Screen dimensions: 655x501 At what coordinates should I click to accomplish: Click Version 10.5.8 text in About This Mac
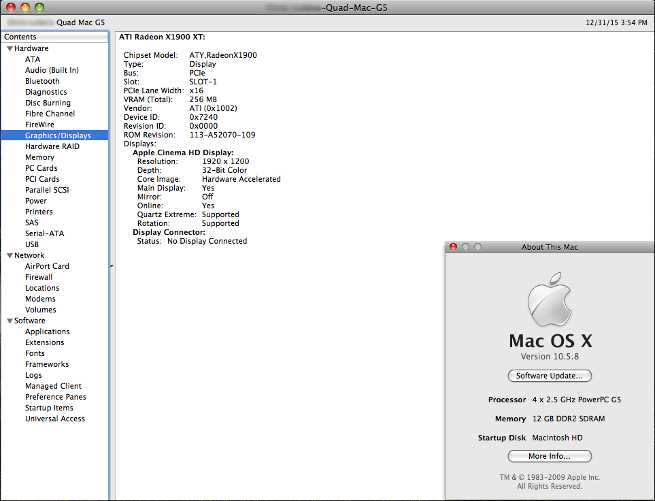point(550,356)
